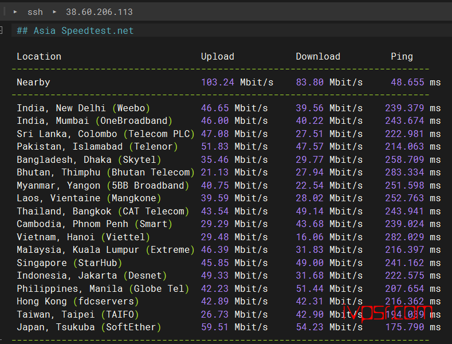Click Taipei upload value 26.73
This screenshot has height=344, width=452.
215,314
